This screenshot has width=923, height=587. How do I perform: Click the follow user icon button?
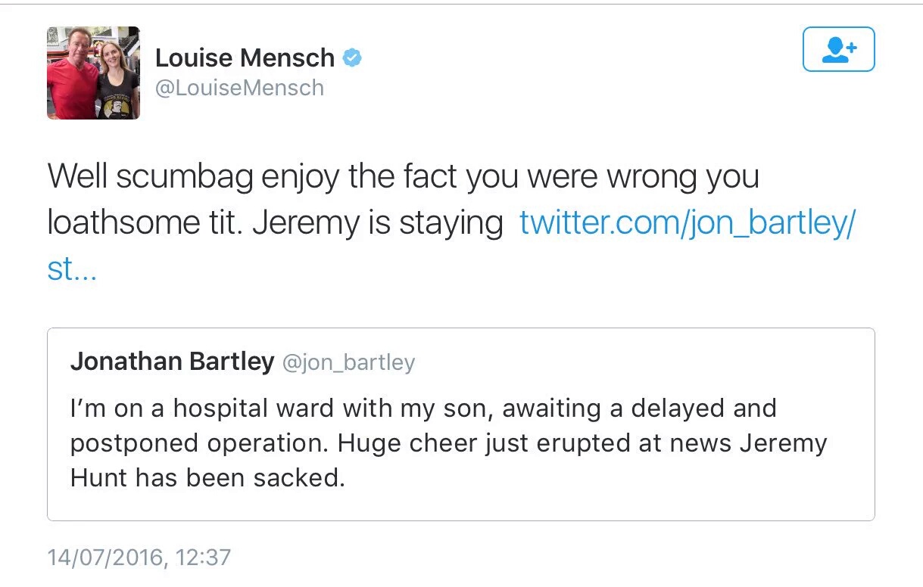838,49
